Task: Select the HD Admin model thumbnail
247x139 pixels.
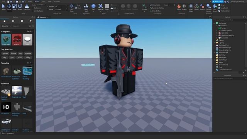Action: 6,107
